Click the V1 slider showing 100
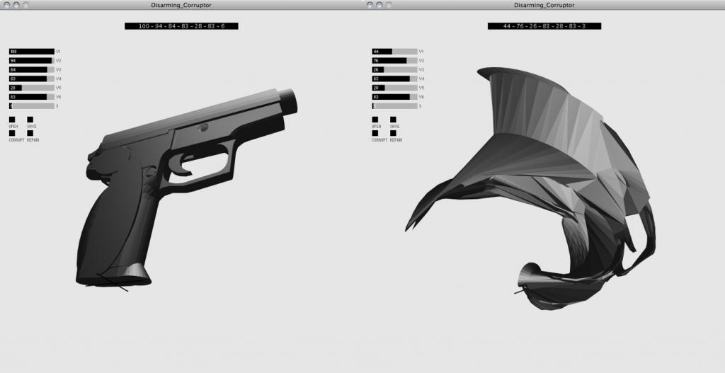This screenshot has height=373, width=725. [x=32, y=52]
